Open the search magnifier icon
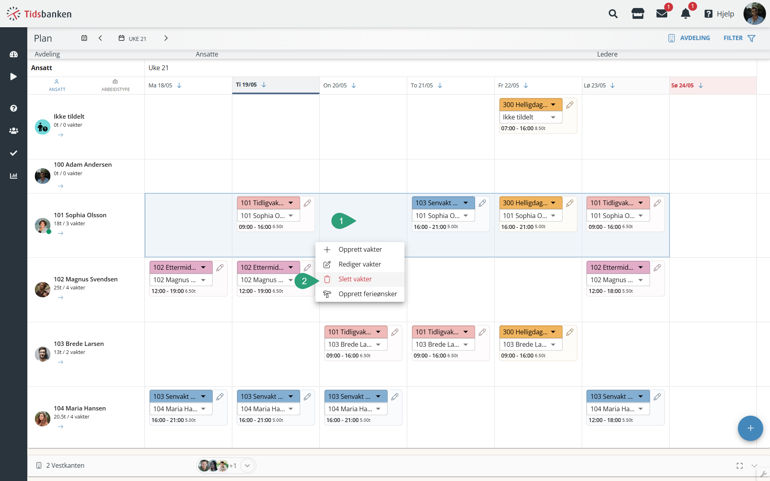770x481 pixels. point(613,14)
